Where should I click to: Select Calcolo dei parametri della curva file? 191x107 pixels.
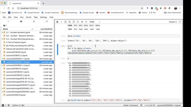(x=27, y=49)
